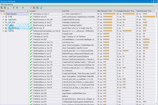Click the blue window toolbar icon
This screenshot has height=105, width=158.
pyautogui.click(x=41, y=8)
